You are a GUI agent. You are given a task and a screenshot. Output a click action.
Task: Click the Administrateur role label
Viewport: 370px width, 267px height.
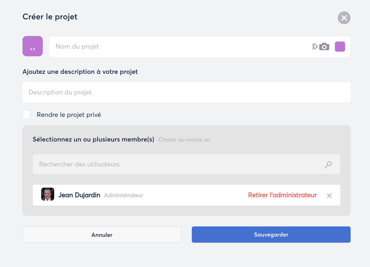(x=123, y=195)
